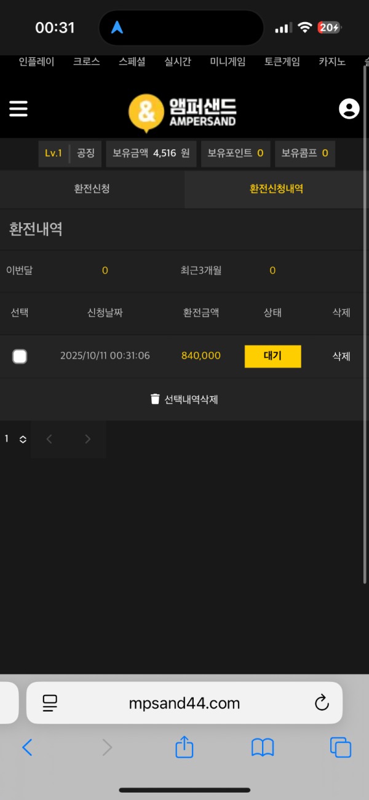
Task: Switch to the 환전신청 tab
Action: point(92,189)
